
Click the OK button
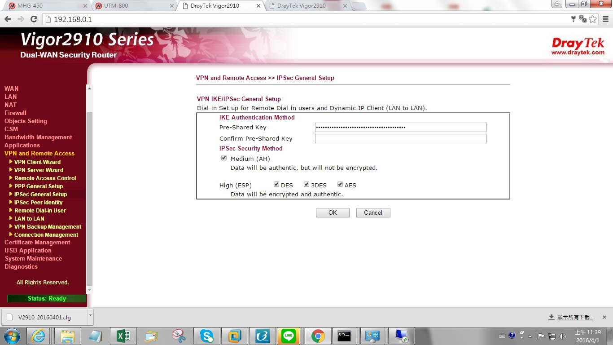333,212
